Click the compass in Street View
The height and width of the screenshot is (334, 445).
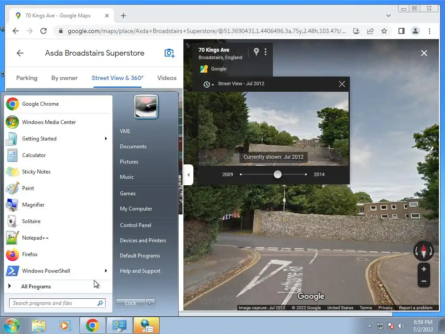coord(423,251)
